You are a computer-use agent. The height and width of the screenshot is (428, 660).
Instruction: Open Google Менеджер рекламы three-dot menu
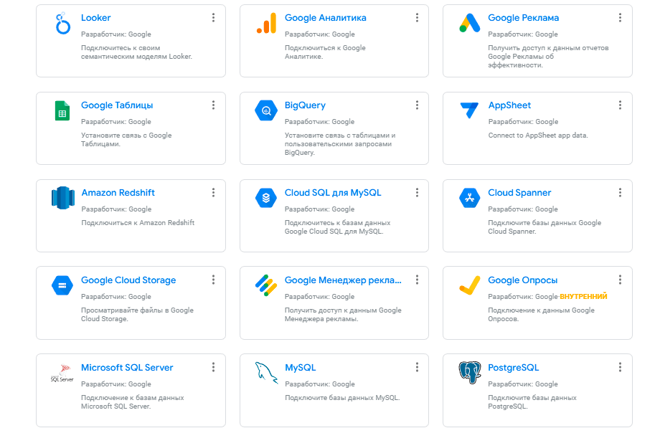417,280
